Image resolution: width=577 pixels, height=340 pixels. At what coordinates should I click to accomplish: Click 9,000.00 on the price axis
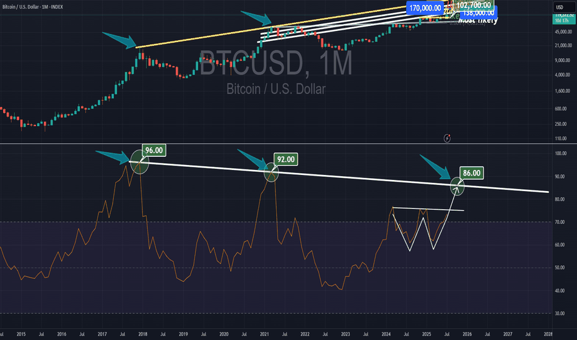coord(563,61)
